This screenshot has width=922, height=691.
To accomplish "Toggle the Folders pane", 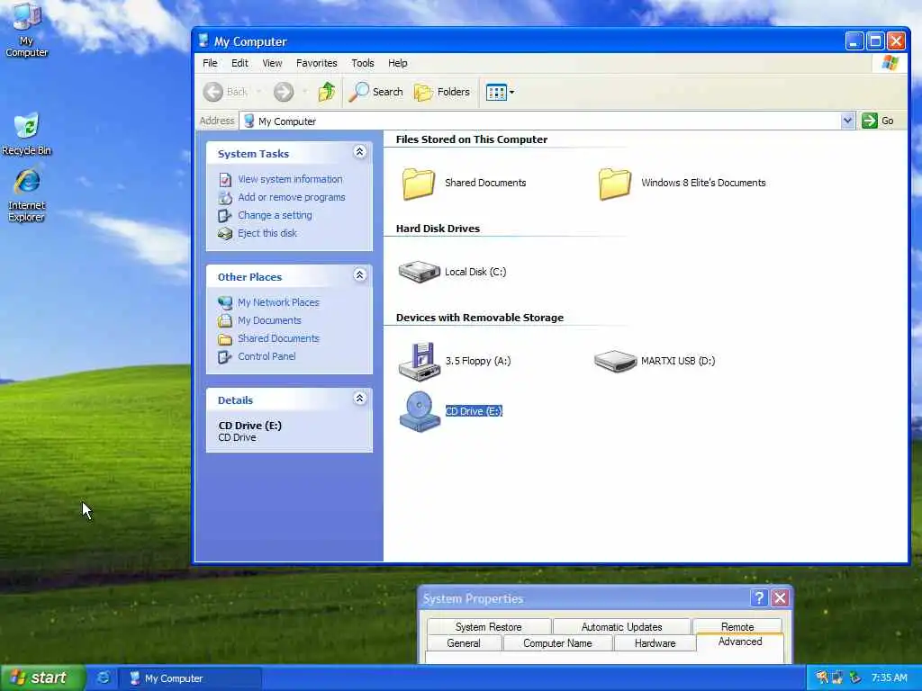I will (442, 92).
